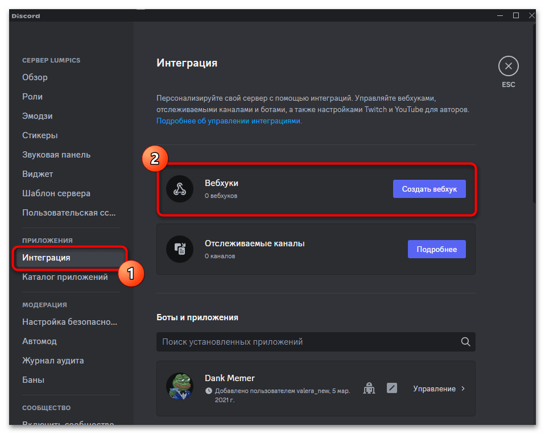The height and width of the screenshot is (434, 545).
Task: Open Автомод section
Action: click(x=39, y=341)
